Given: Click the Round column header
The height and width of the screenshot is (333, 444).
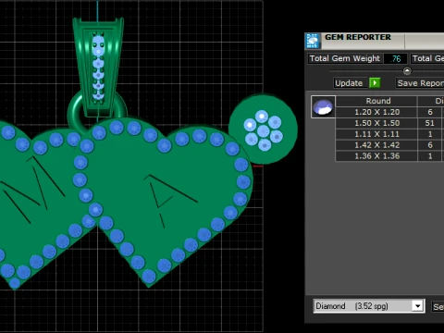Looking at the screenshot, I should pyautogui.click(x=376, y=101).
